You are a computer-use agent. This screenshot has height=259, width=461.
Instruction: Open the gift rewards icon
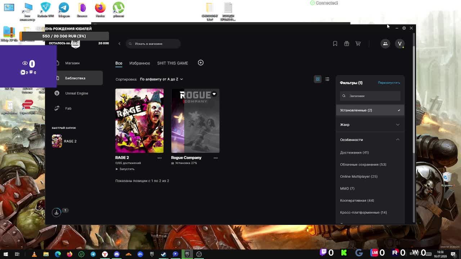tap(346, 44)
